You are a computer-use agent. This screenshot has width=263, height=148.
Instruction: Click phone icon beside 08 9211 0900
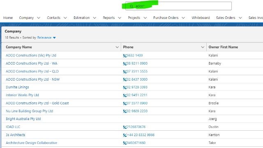point(125,64)
